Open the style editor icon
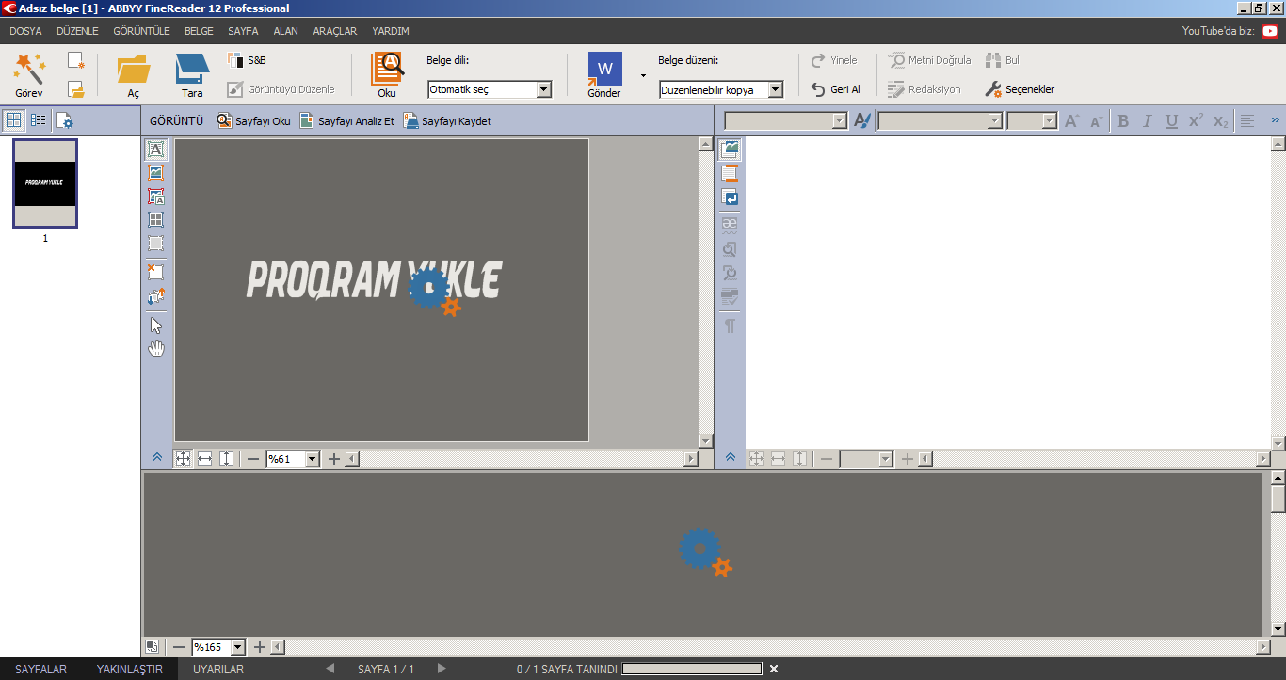 (x=862, y=121)
